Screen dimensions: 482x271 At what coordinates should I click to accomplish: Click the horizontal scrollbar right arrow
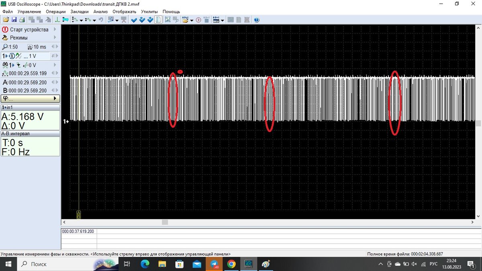point(473,222)
